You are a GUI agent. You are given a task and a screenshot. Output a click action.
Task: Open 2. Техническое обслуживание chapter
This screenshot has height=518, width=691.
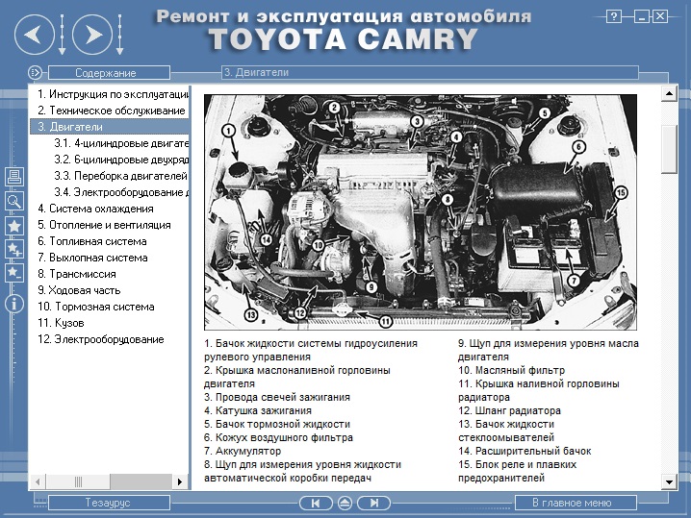111,111
